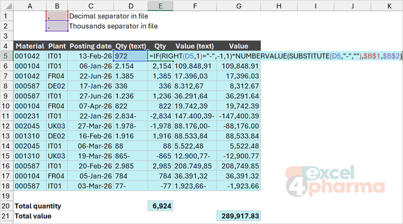Image resolution: width=403 pixels, height=224 pixels.
Task: Click quantity text 1.236
Action: click(131, 96)
